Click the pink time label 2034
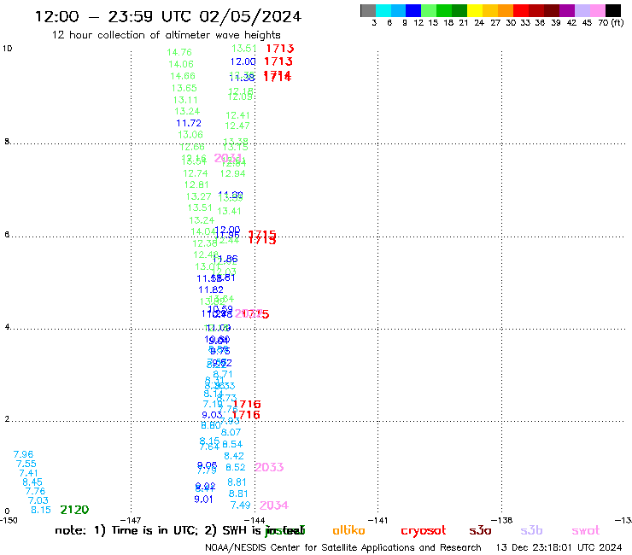 274,505
